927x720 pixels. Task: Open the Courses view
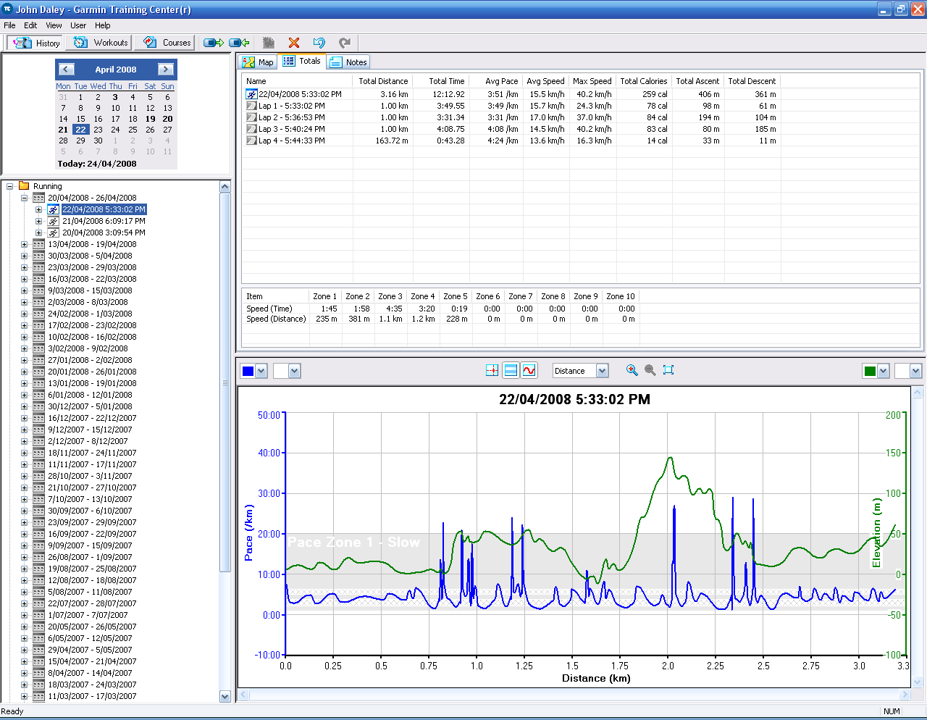167,43
